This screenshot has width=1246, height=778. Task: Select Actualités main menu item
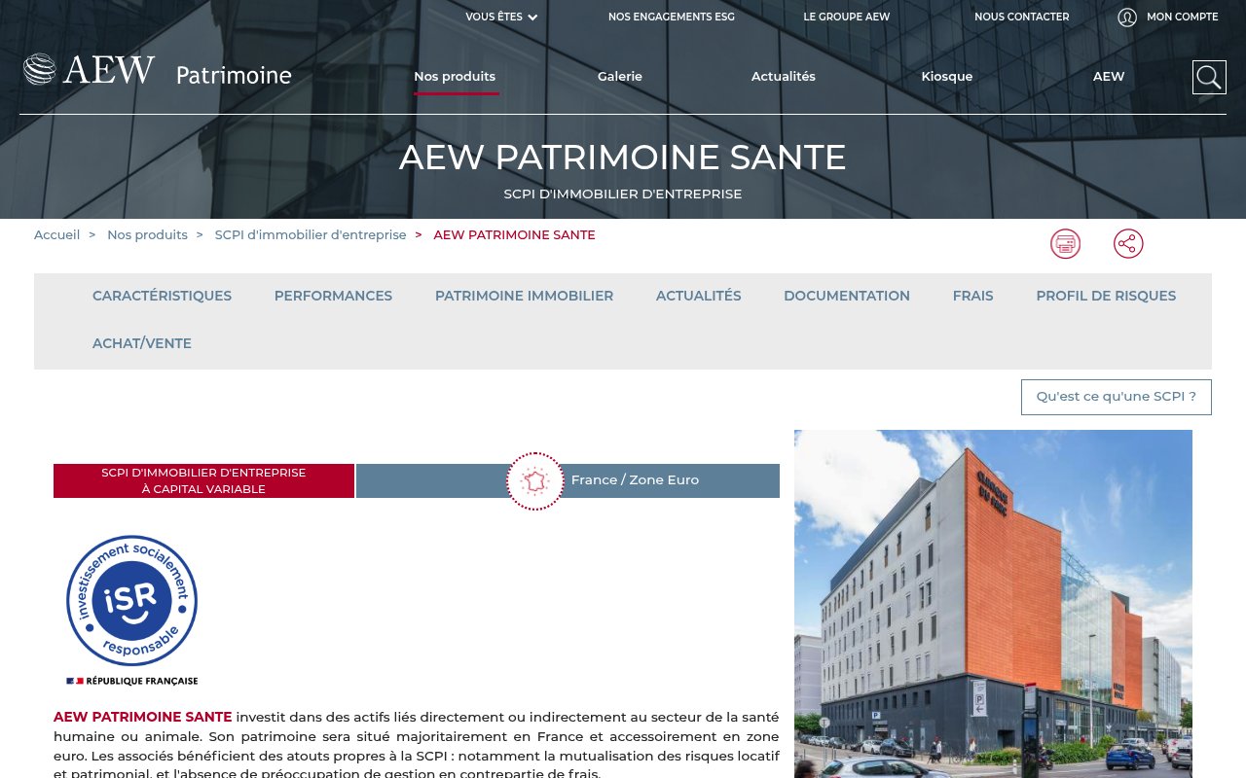click(x=784, y=76)
